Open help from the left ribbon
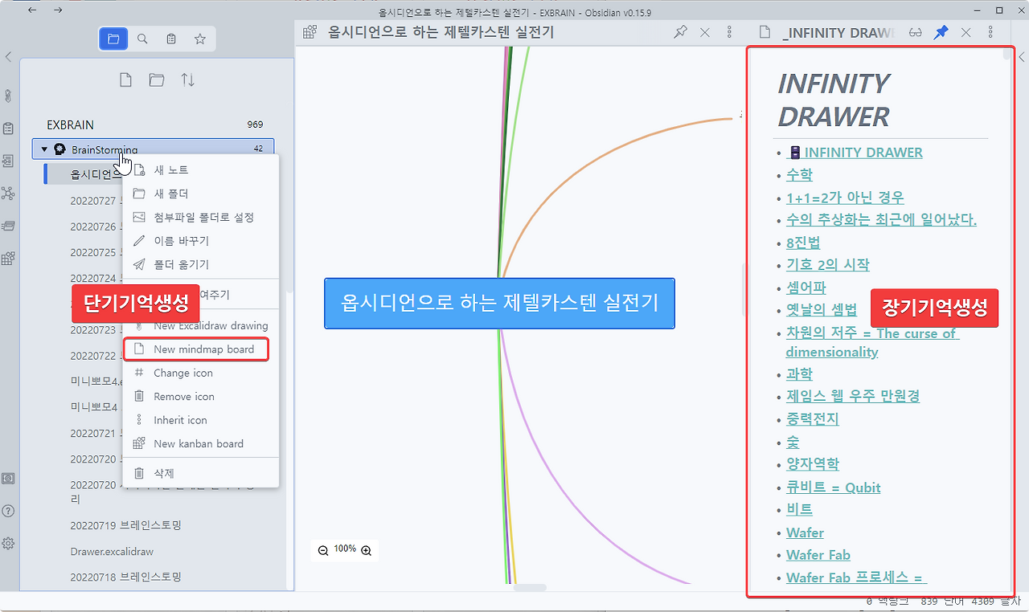The width and height of the screenshot is (1029, 612). click(8, 511)
